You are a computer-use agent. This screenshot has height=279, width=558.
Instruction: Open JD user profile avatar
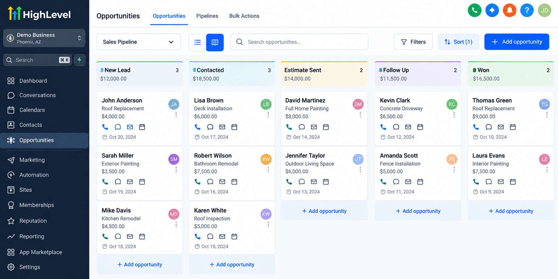click(x=544, y=10)
